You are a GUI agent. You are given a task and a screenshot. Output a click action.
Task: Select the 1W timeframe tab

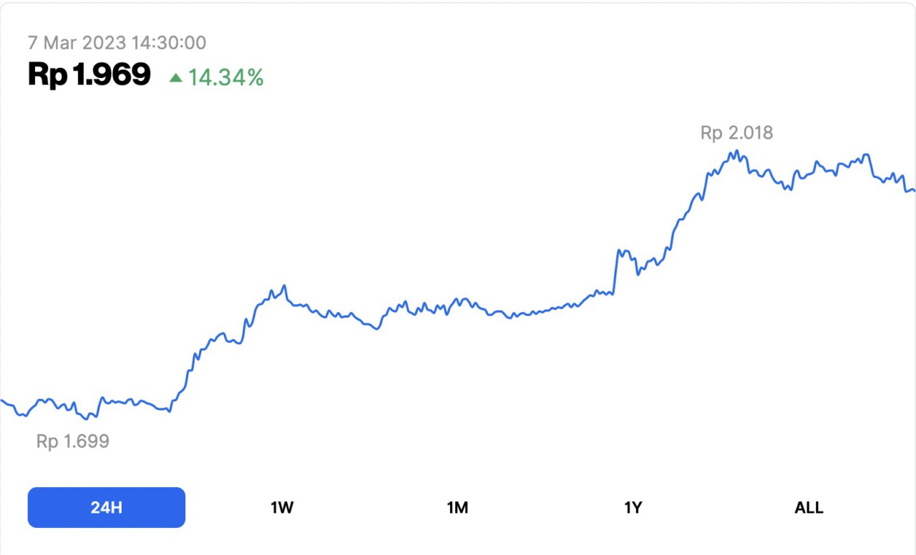pyautogui.click(x=282, y=507)
